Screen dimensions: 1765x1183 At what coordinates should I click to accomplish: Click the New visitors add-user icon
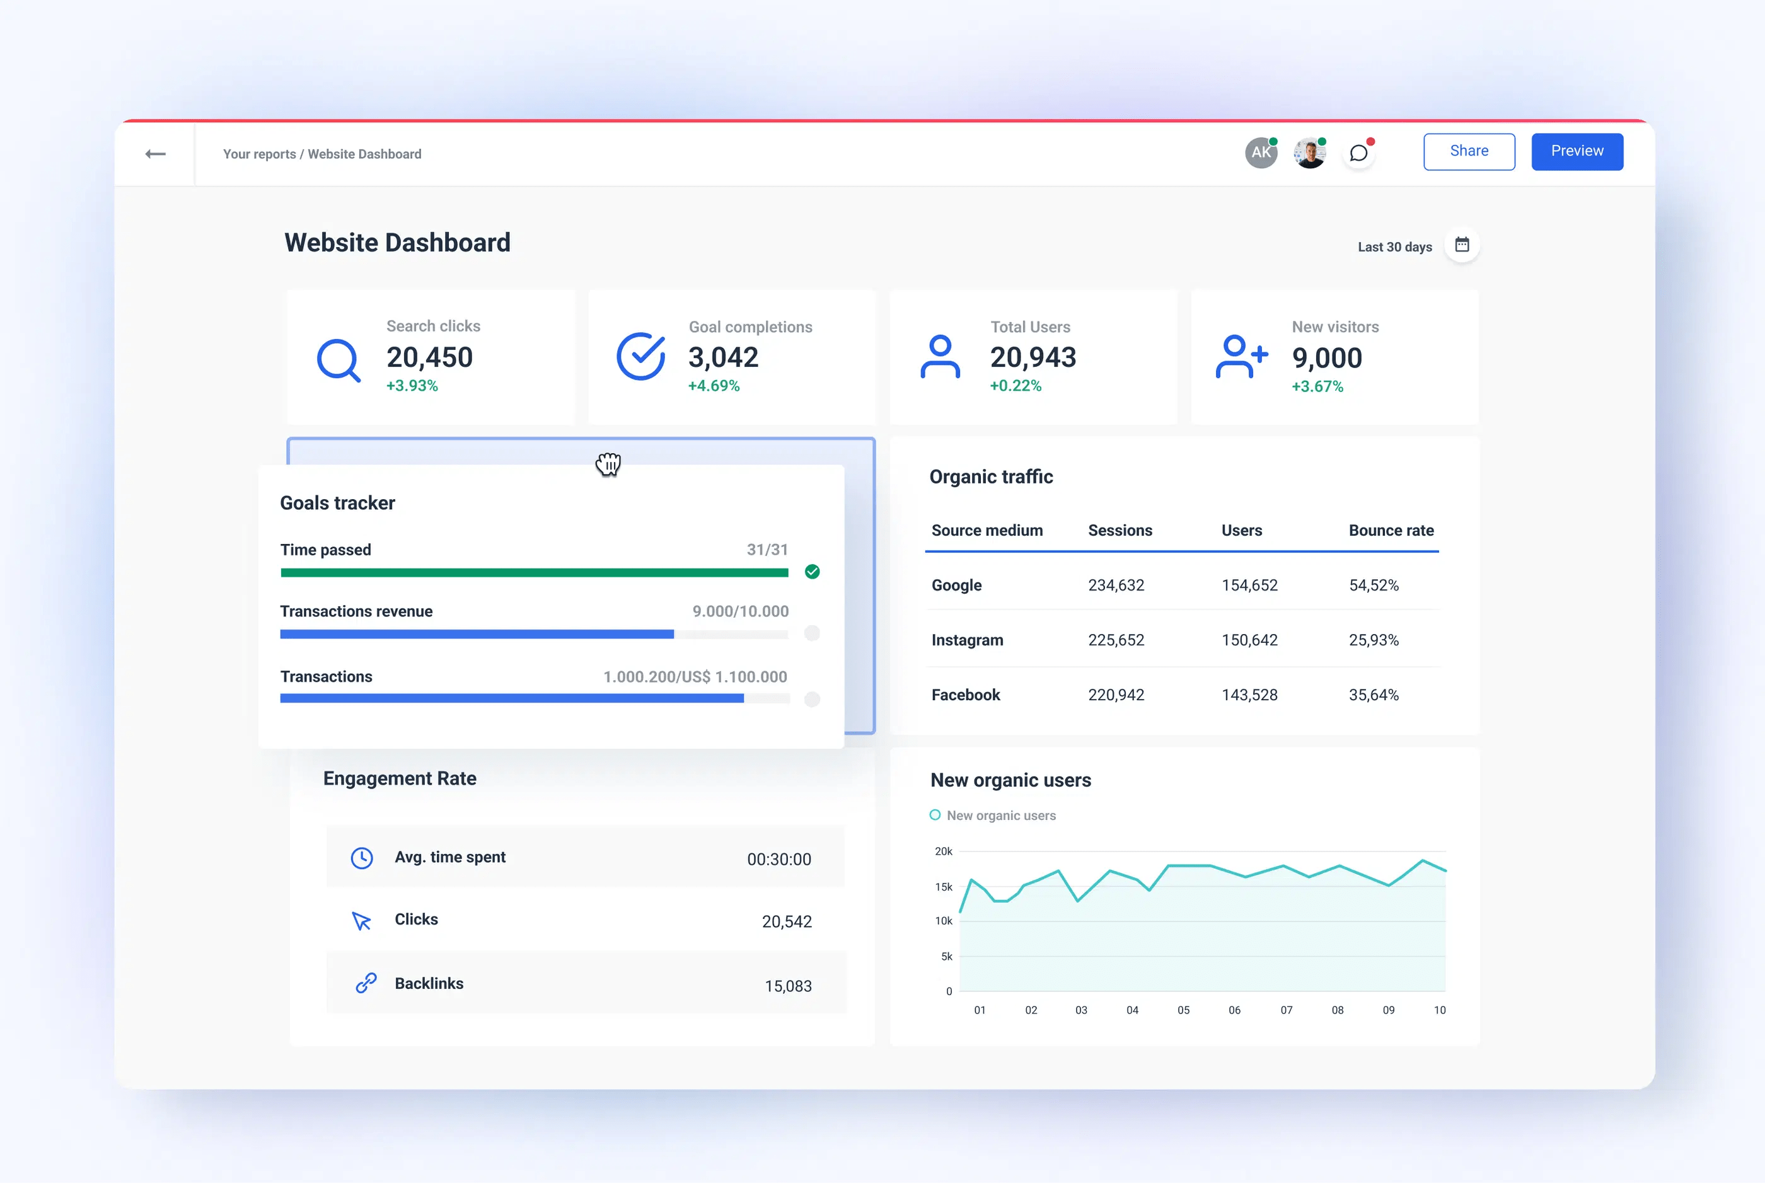point(1241,356)
